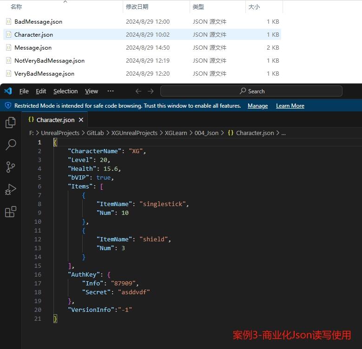This screenshot has height=349, width=362.
Task: Select the Character.json editor tab
Action: point(55,120)
